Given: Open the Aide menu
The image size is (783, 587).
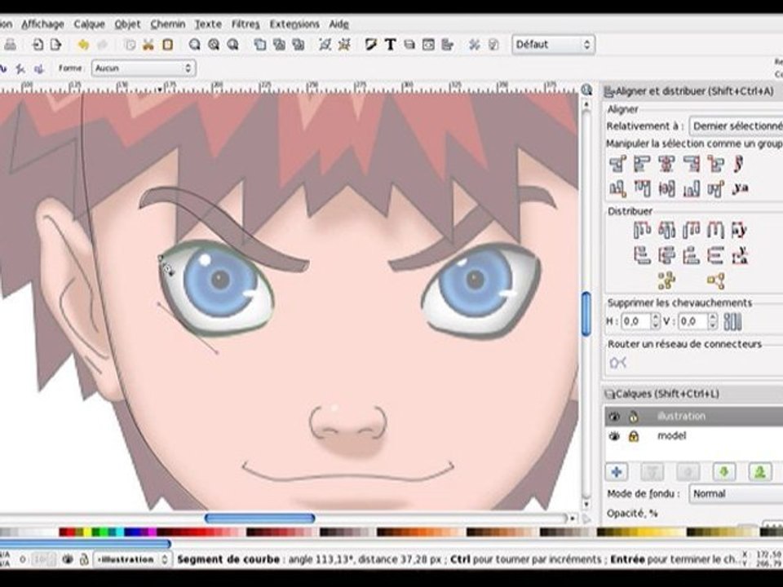Looking at the screenshot, I should point(338,24).
